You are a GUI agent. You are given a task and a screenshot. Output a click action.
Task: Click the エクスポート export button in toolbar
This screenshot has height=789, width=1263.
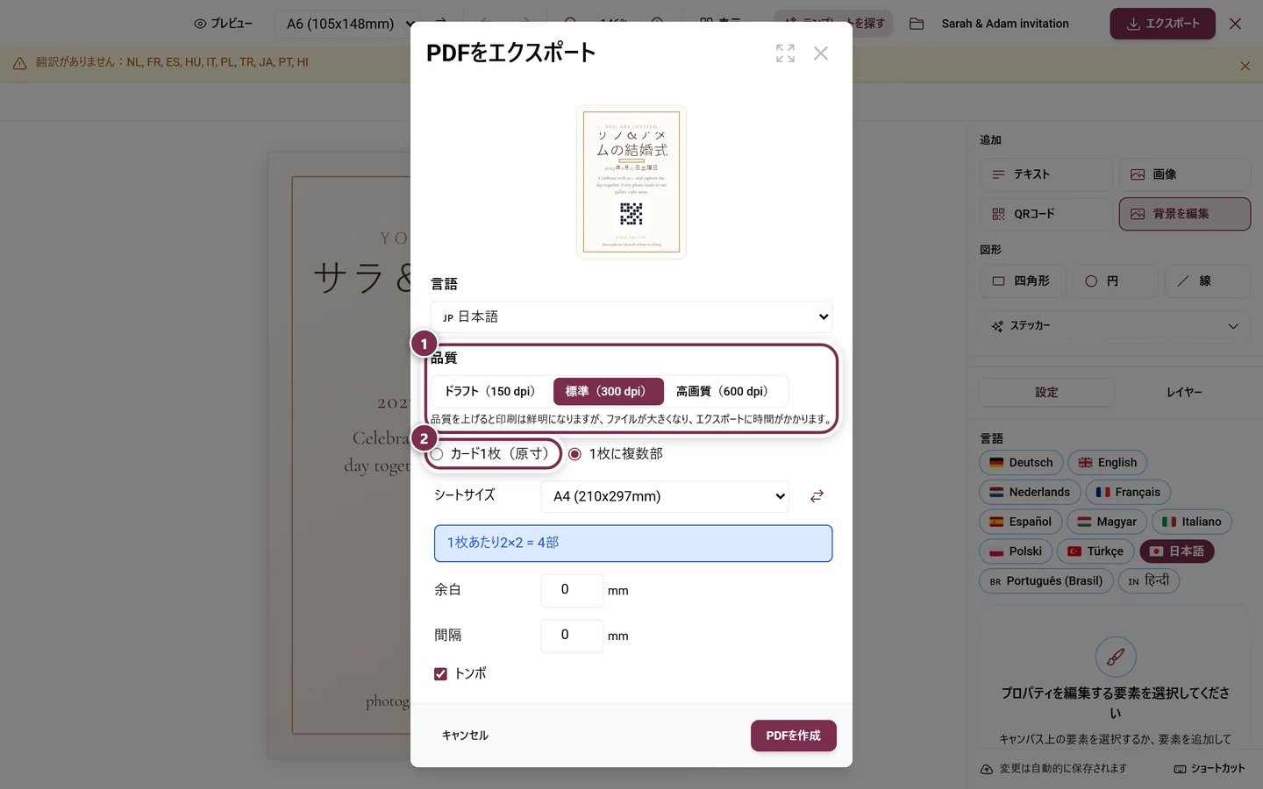pos(1163,24)
